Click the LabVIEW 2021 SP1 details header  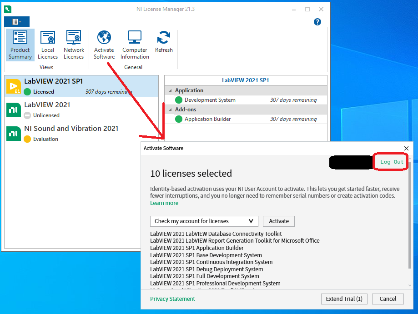point(246,80)
